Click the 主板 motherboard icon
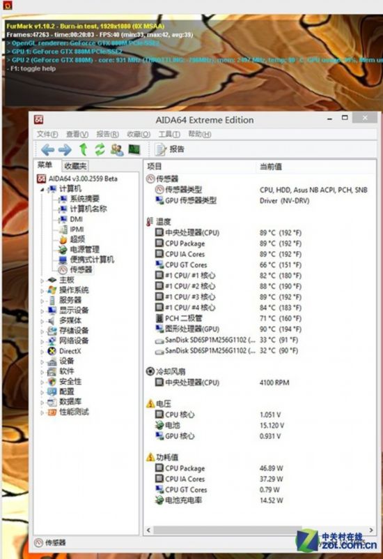The height and width of the screenshot is (559, 383). (x=52, y=280)
